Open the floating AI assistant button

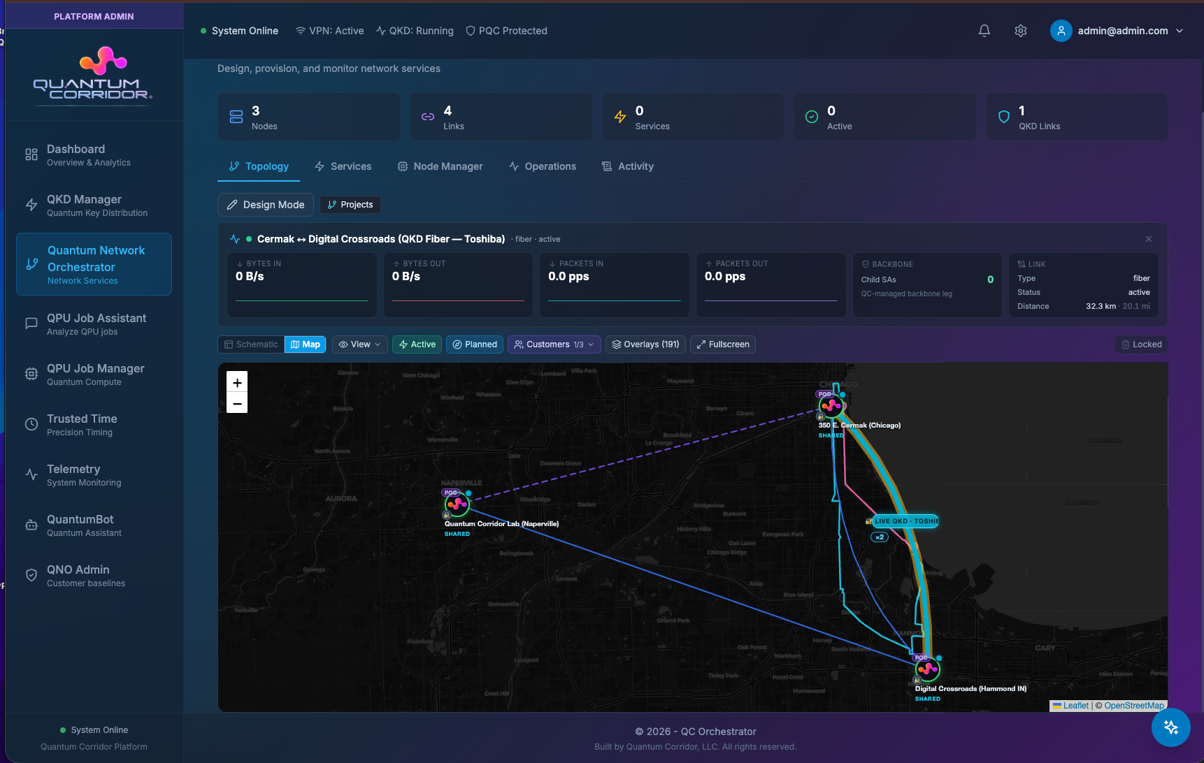pyautogui.click(x=1170, y=727)
